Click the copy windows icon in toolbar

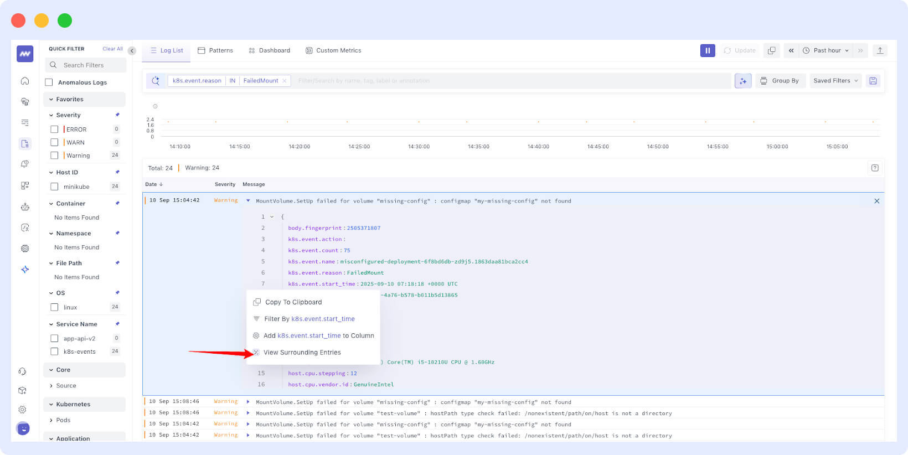point(771,50)
